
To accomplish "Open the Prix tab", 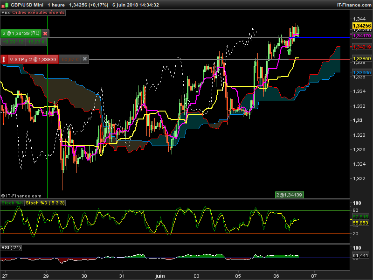I will pyautogui.click(x=6, y=13).
